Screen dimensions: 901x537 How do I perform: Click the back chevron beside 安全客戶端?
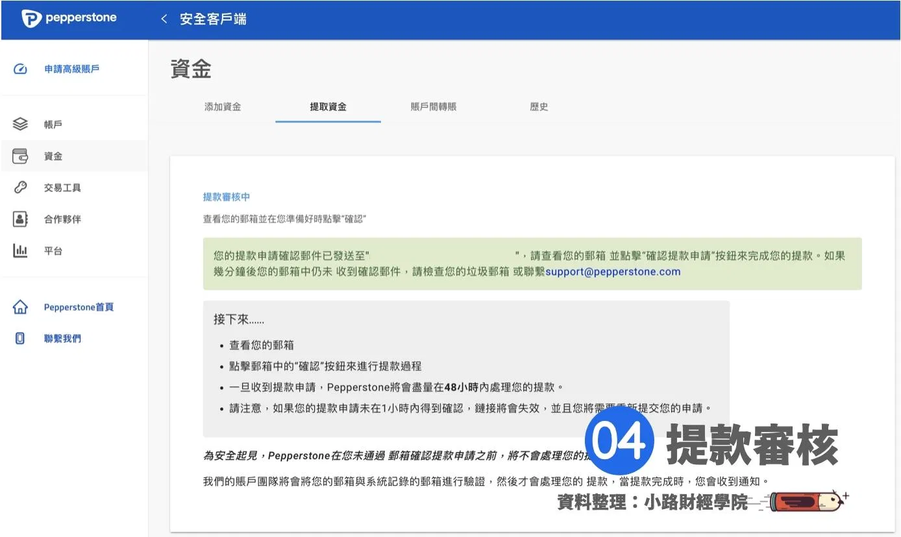click(x=164, y=19)
